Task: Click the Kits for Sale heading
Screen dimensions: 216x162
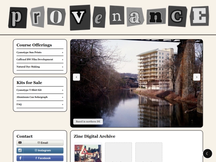Action: (29, 83)
